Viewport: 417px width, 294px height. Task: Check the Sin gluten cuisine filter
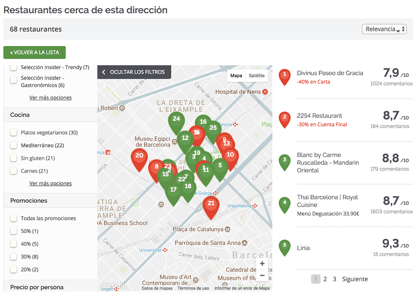(x=14, y=158)
